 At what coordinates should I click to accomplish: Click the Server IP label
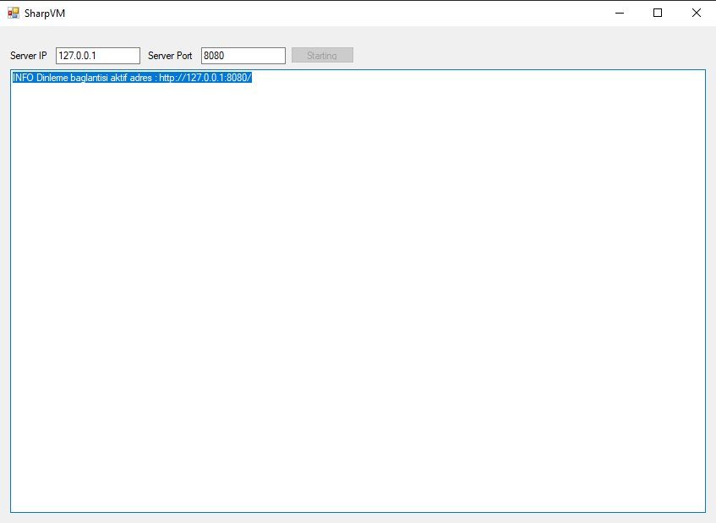point(28,56)
